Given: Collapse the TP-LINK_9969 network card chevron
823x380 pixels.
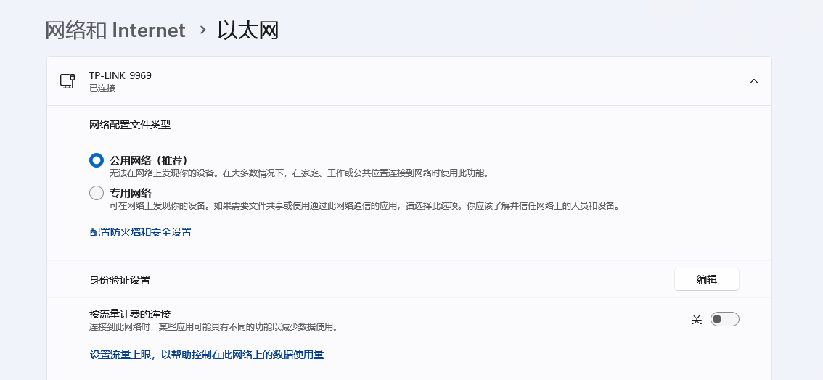Looking at the screenshot, I should point(753,81).
